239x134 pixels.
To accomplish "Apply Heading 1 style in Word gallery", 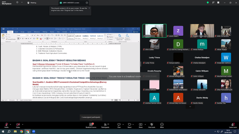I will (x=86, y=36).
